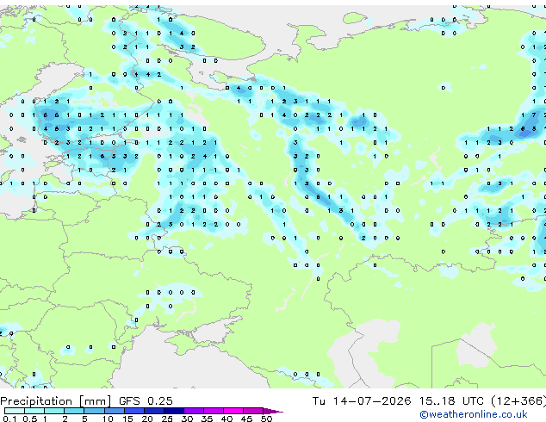Click the 'Precipitation [mm]' title text
The width and height of the screenshot is (546, 422).
click(x=55, y=401)
